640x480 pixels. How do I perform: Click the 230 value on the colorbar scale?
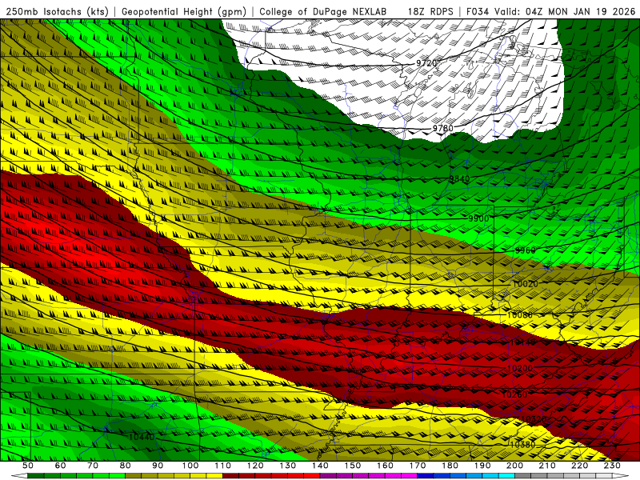pyautogui.click(x=613, y=466)
